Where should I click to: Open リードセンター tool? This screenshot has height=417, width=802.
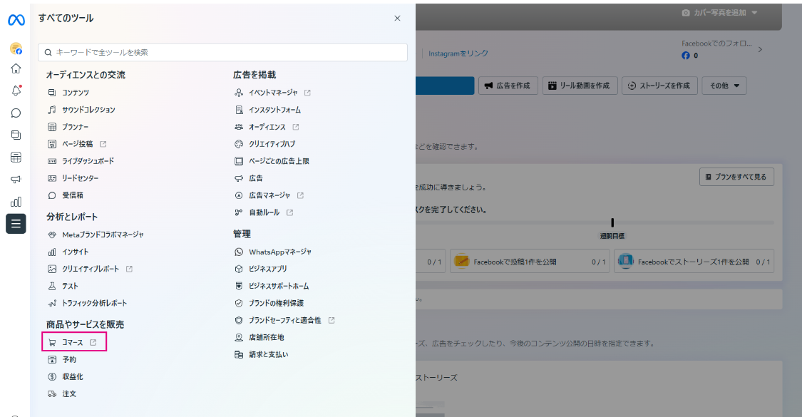[73, 178]
